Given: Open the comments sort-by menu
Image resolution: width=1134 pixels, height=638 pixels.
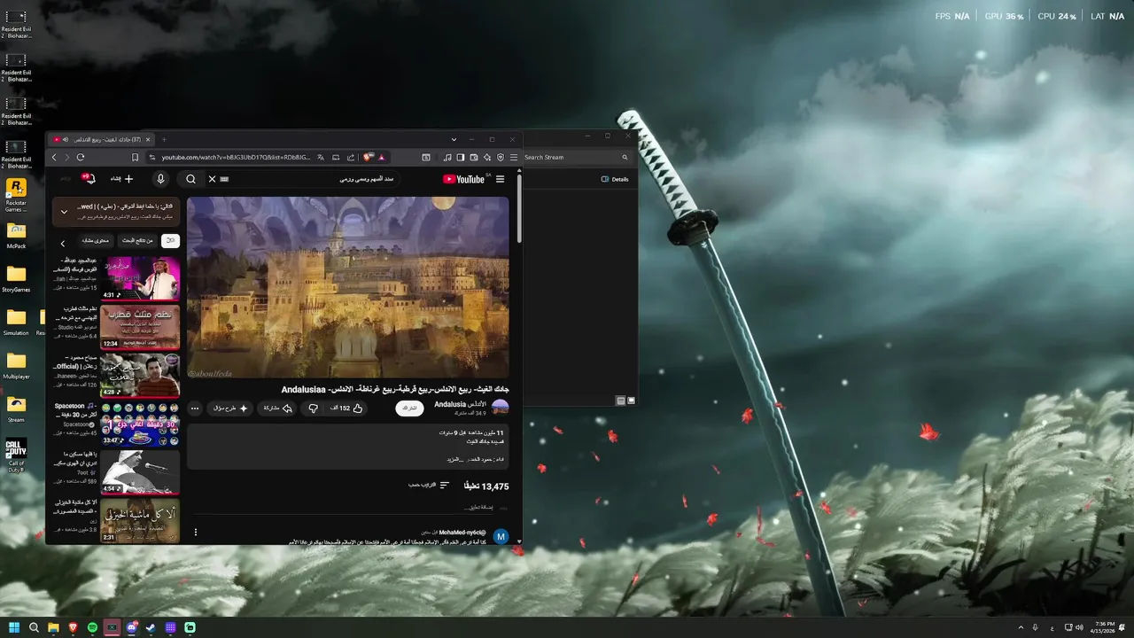Looking at the screenshot, I should [x=429, y=486].
